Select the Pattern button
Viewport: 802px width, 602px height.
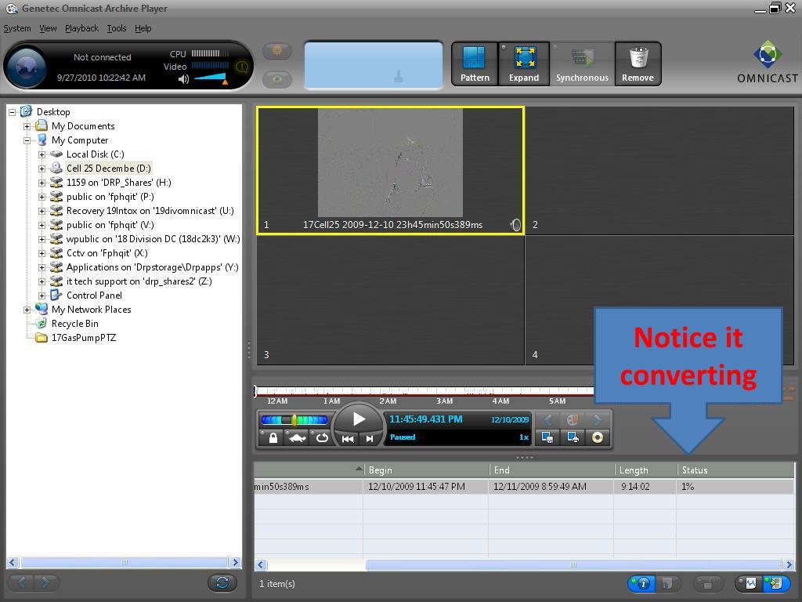475,64
